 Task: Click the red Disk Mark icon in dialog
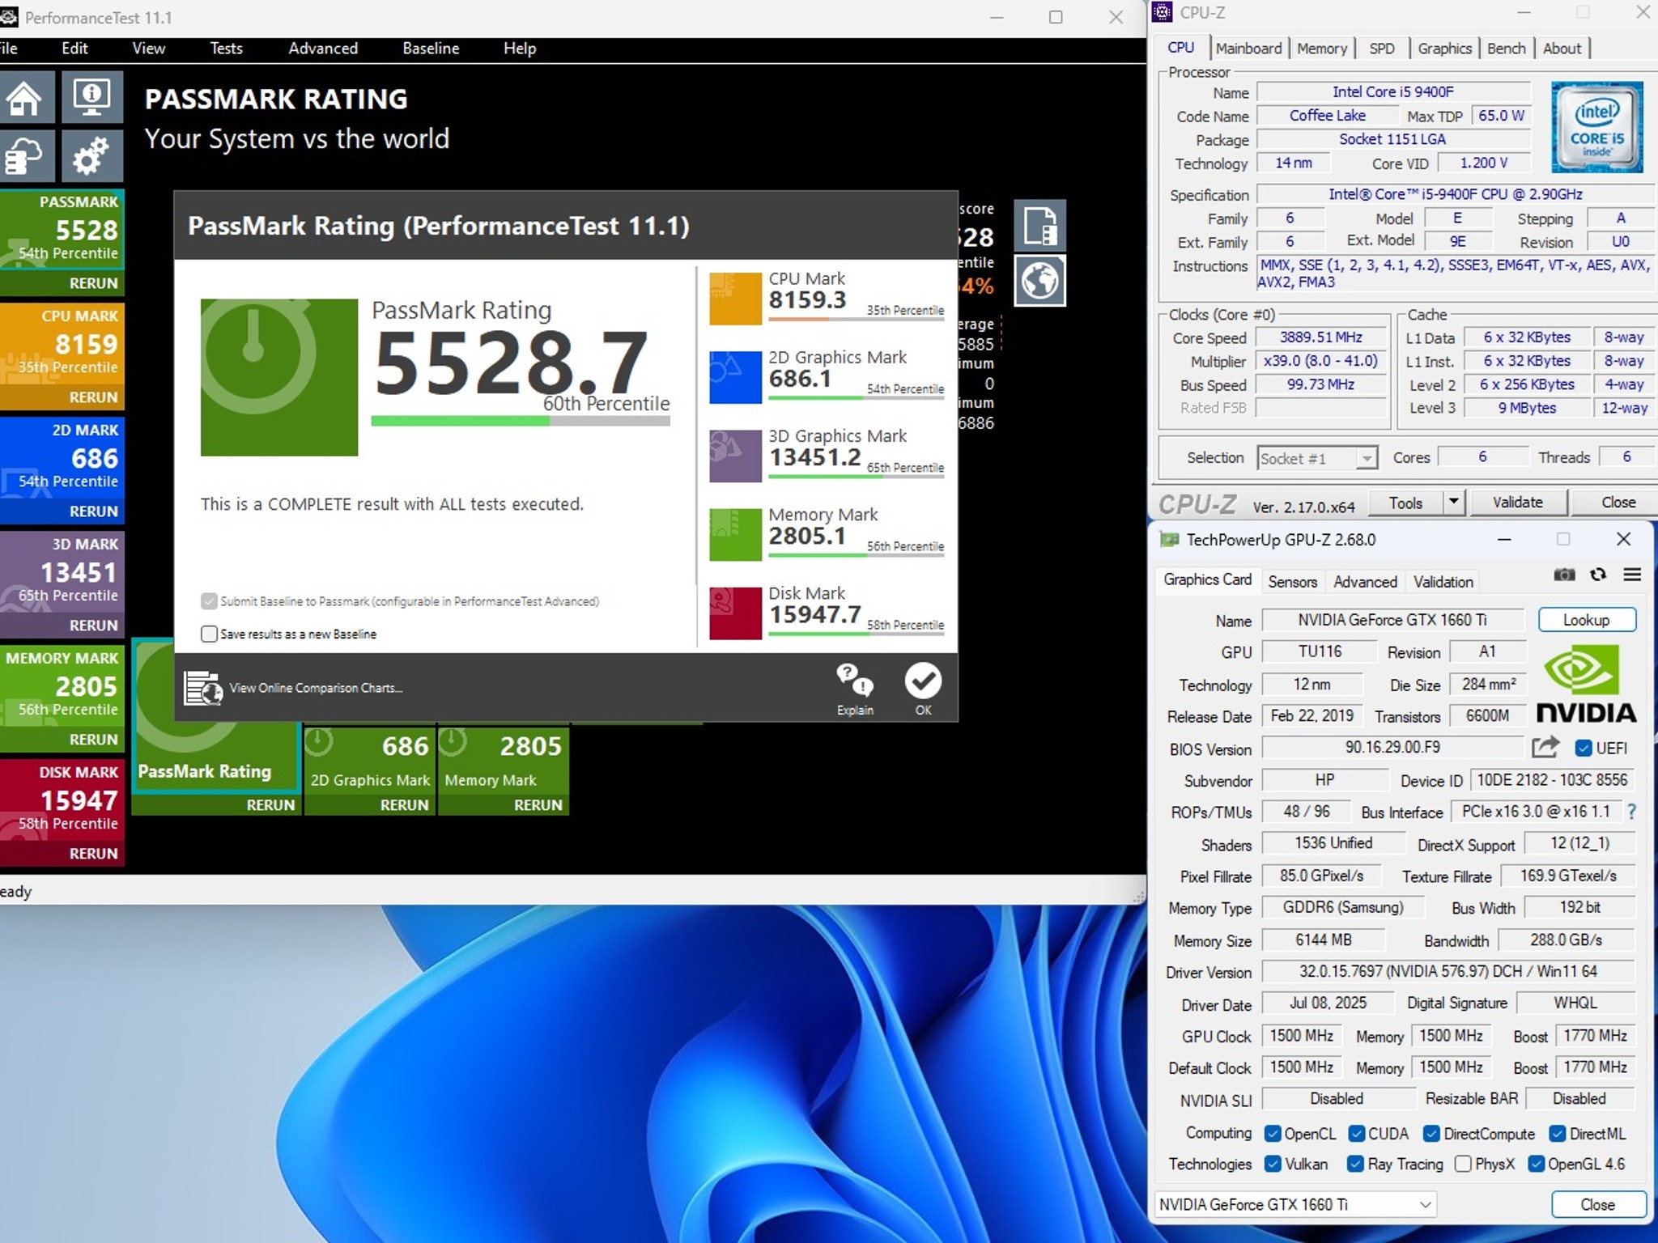[735, 613]
